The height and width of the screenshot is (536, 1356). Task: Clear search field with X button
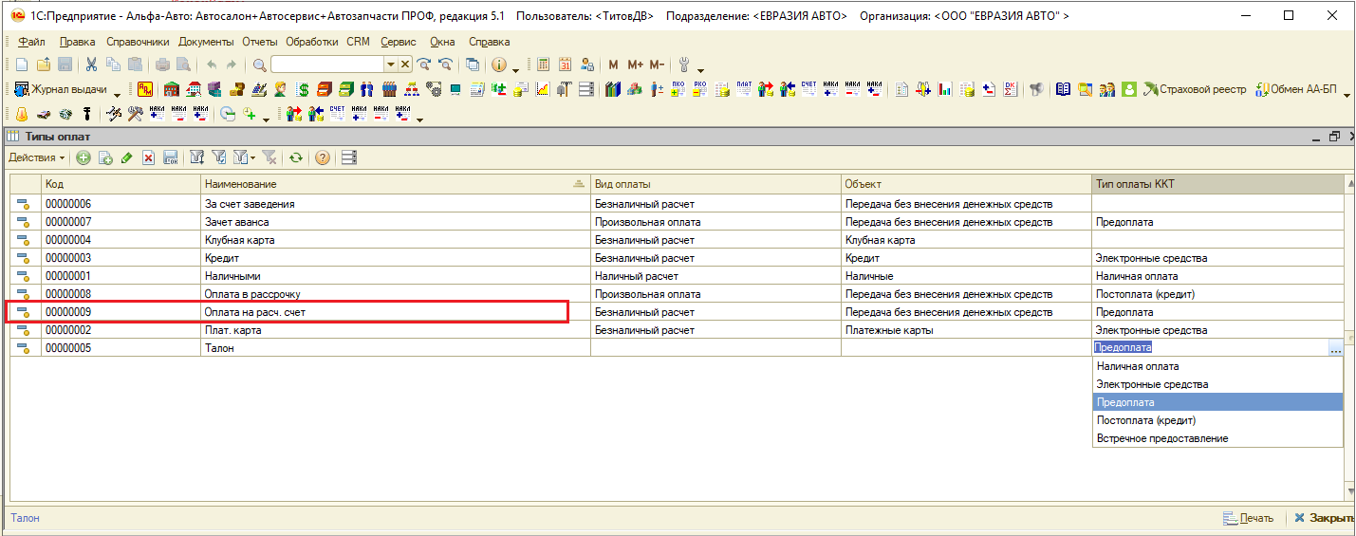point(405,65)
